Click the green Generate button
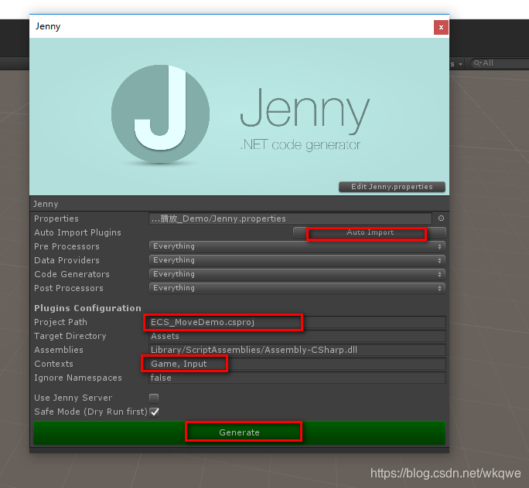Viewport: 529px width, 488px height. click(x=239, y=432)
